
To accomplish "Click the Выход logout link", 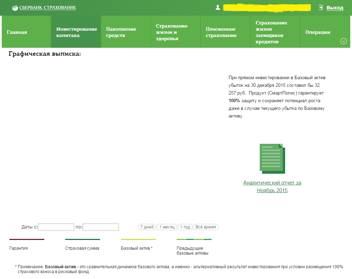I will pyautogui.click(x=335, y=8).
